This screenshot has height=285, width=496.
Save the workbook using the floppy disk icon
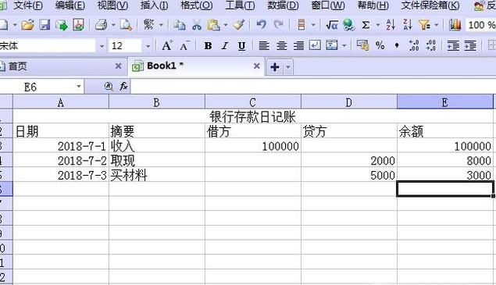point(45,25)
